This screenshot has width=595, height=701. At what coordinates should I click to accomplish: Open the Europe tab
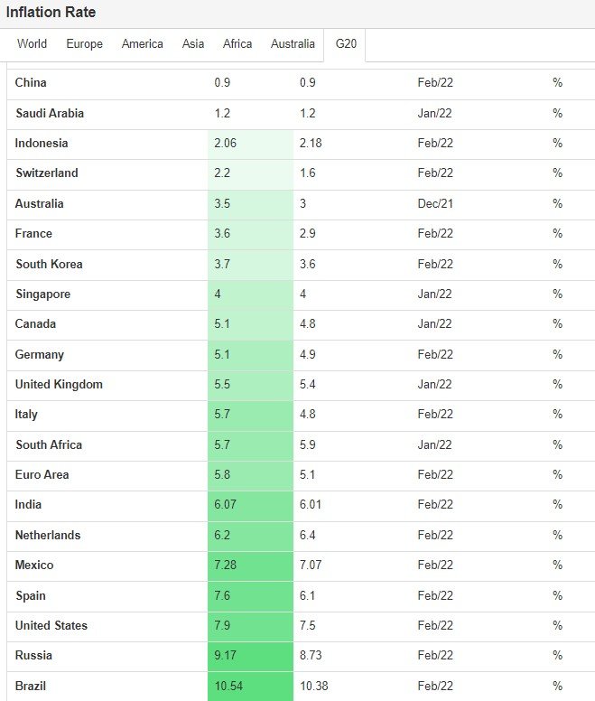(x=85, y=44)
